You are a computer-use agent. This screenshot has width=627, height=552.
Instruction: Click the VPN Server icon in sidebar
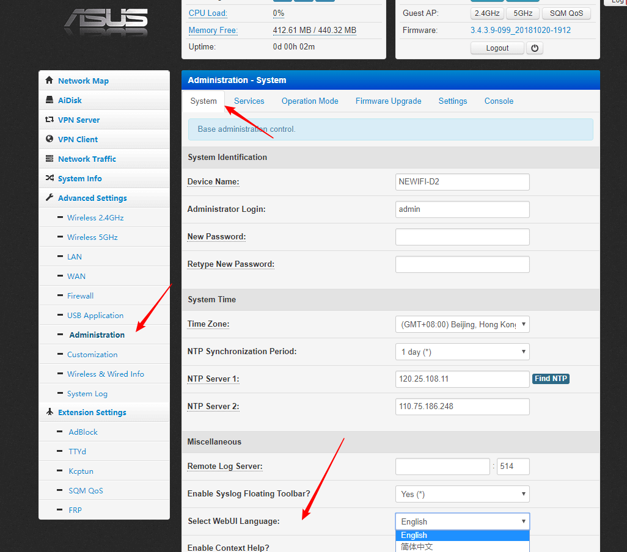coord(50,120)
